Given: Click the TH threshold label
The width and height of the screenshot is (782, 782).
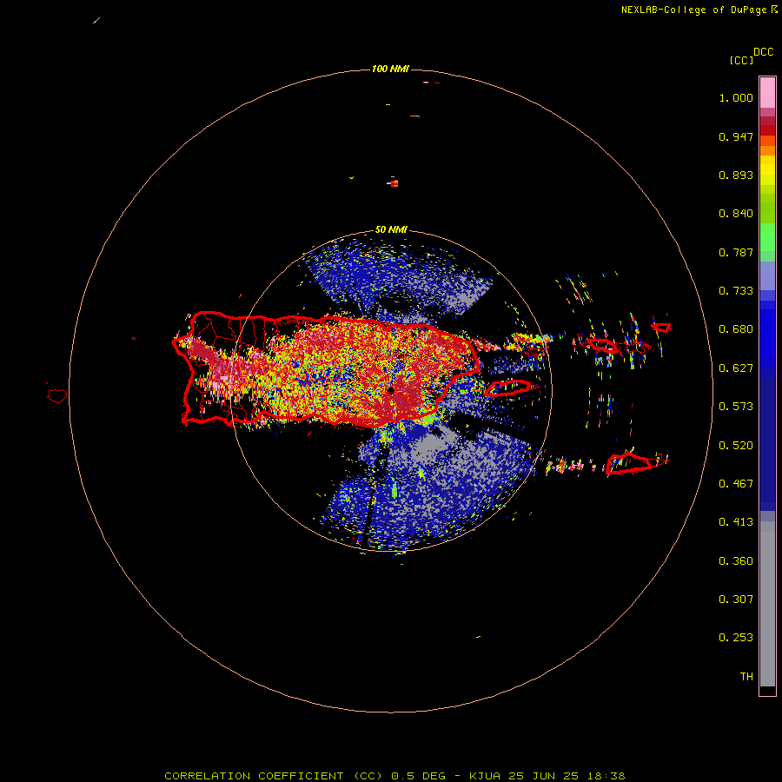Looking at the screenshot, I should [x=746, y=677].
